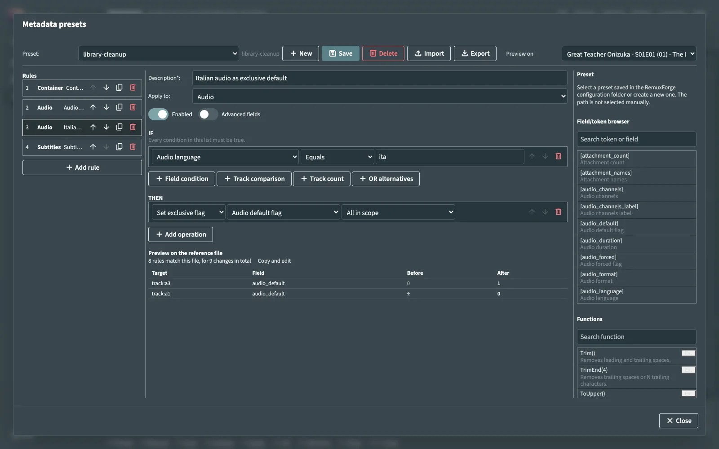Image resolution: width=719 pixels, height=449 pixels.
Task: Move the Italia… audio rule up
Action: tap(93, 127)
